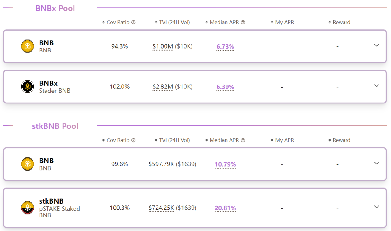391x231 pixels.
Task: Sort BNBx Pool by Reward column
Action: 339,22
